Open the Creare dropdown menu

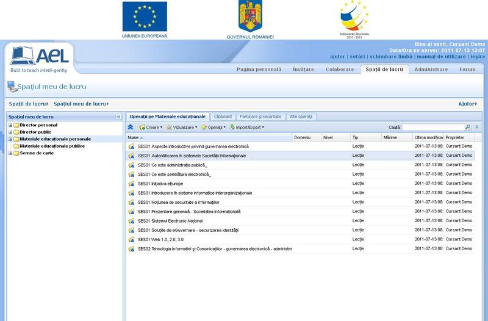[150, 128]
